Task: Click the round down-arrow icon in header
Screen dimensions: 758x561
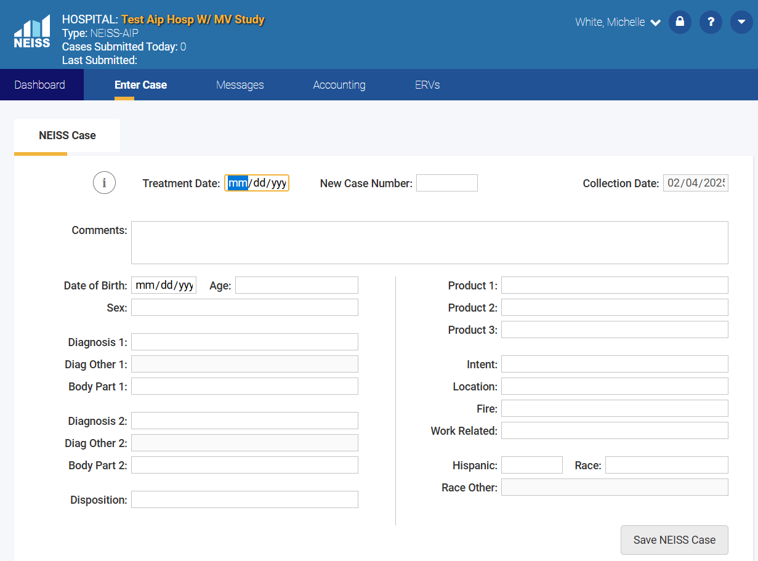Action: point(741,22)
